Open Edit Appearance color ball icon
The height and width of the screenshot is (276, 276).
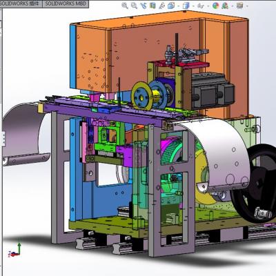pyautogui.click(x=215, y=6)
